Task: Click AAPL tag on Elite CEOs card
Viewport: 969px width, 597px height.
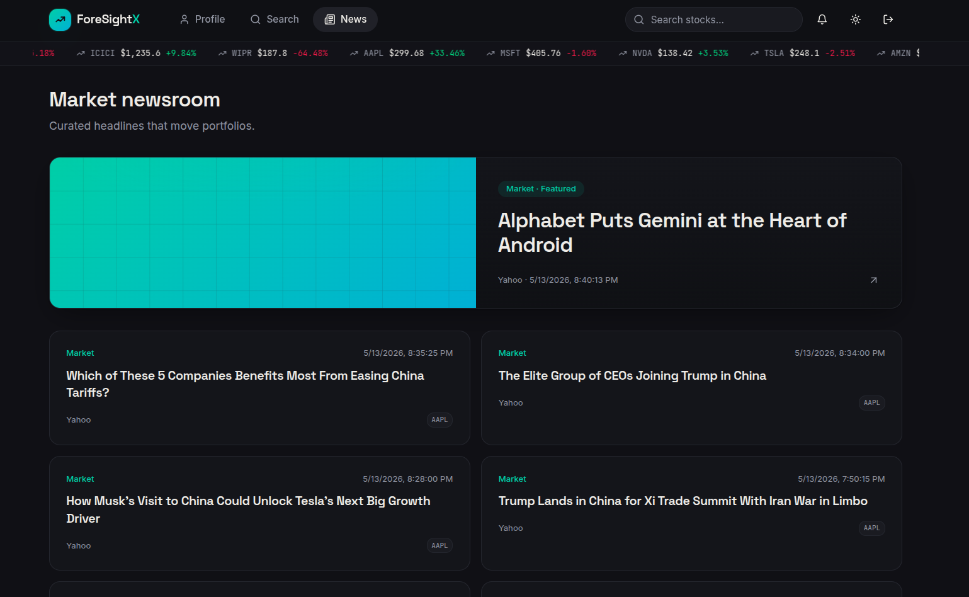Action: click(x=871, y=403)
